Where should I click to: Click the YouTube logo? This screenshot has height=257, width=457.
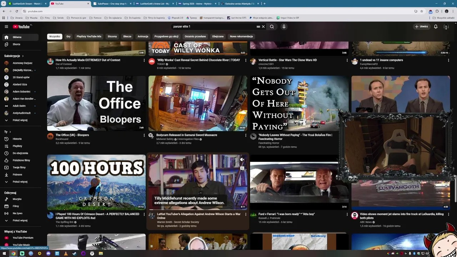(x=22, y=26)
